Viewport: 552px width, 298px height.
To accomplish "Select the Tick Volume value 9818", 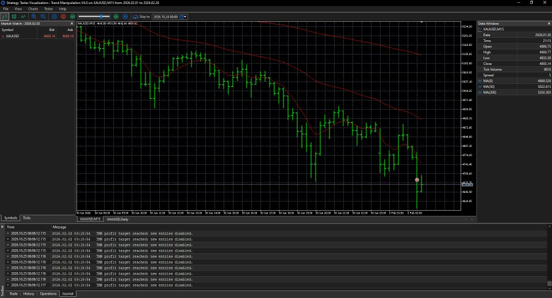I will point(547,69).
